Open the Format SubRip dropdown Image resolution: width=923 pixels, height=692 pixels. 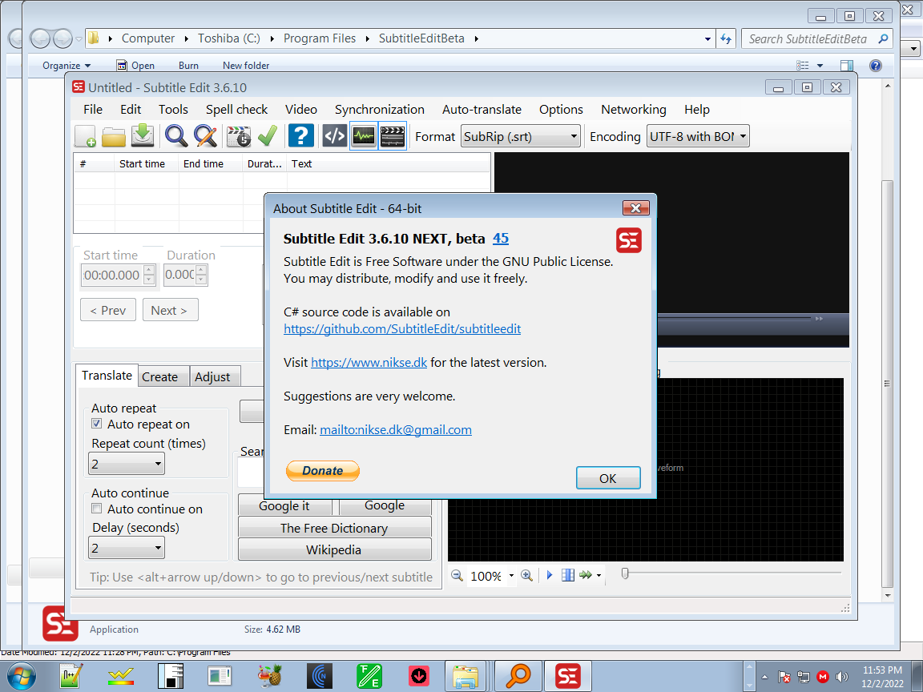click(520, 136)
